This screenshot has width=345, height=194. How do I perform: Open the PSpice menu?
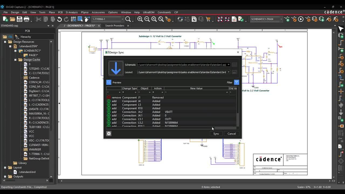[85, 12]
